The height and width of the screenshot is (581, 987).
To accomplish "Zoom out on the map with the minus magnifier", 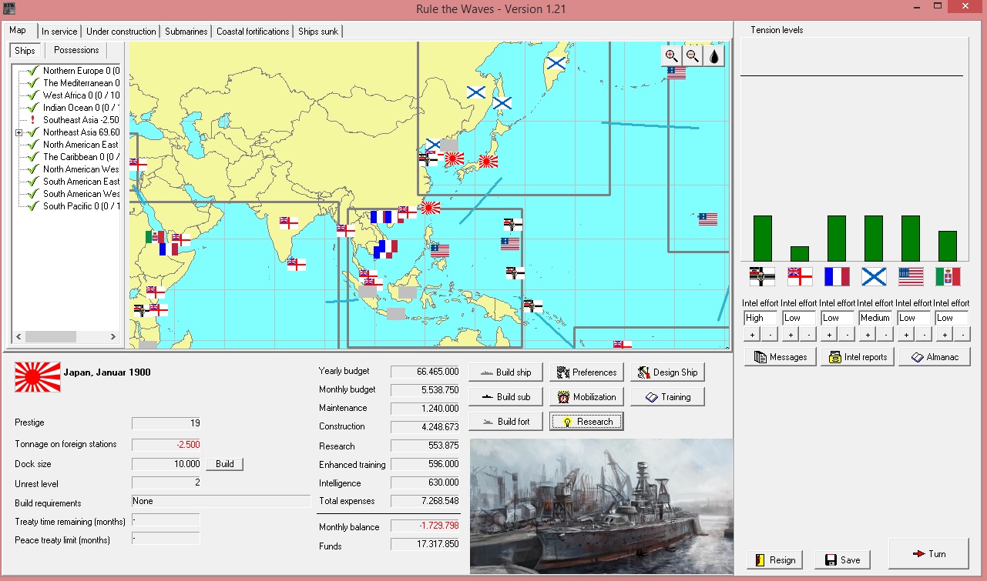I will pos(693,55).
